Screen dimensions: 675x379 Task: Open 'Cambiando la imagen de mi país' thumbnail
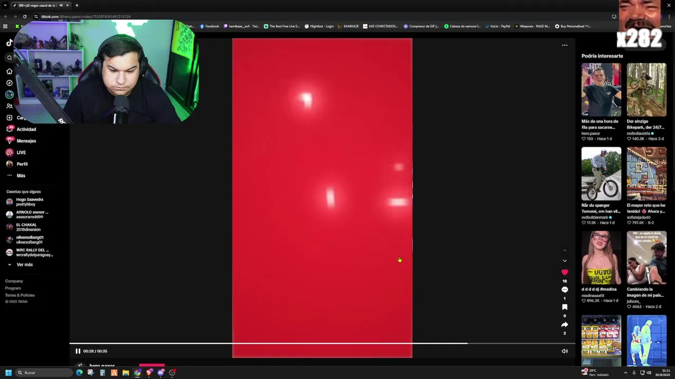coord(647,257)
